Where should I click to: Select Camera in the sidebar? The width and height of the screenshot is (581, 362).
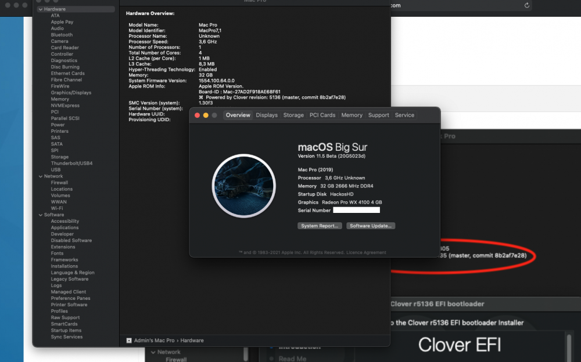[x=59, y=41]
